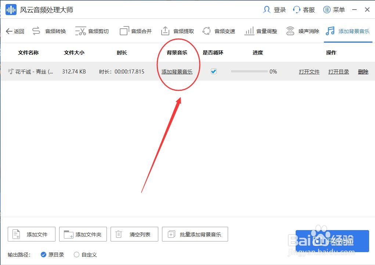Click the 登录 link
The width and height of the screenshot is (375, 265).
(x=280, y=10)
